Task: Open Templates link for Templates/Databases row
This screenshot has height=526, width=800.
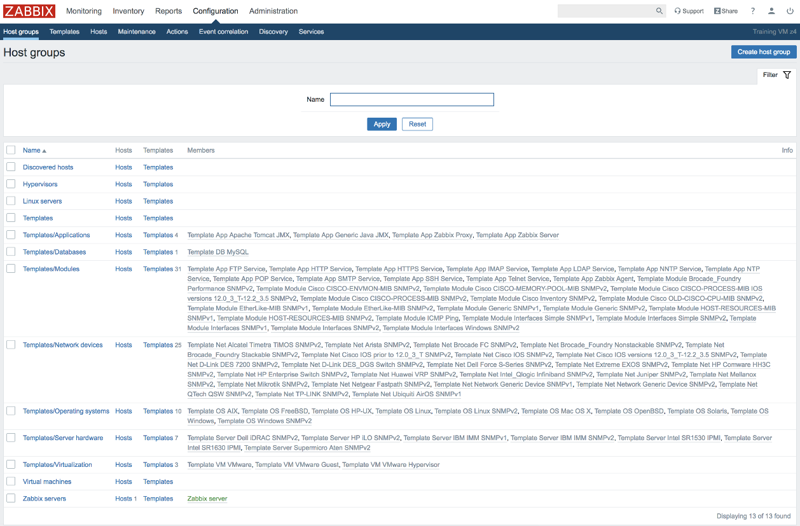Action: [x=158, y=253]
